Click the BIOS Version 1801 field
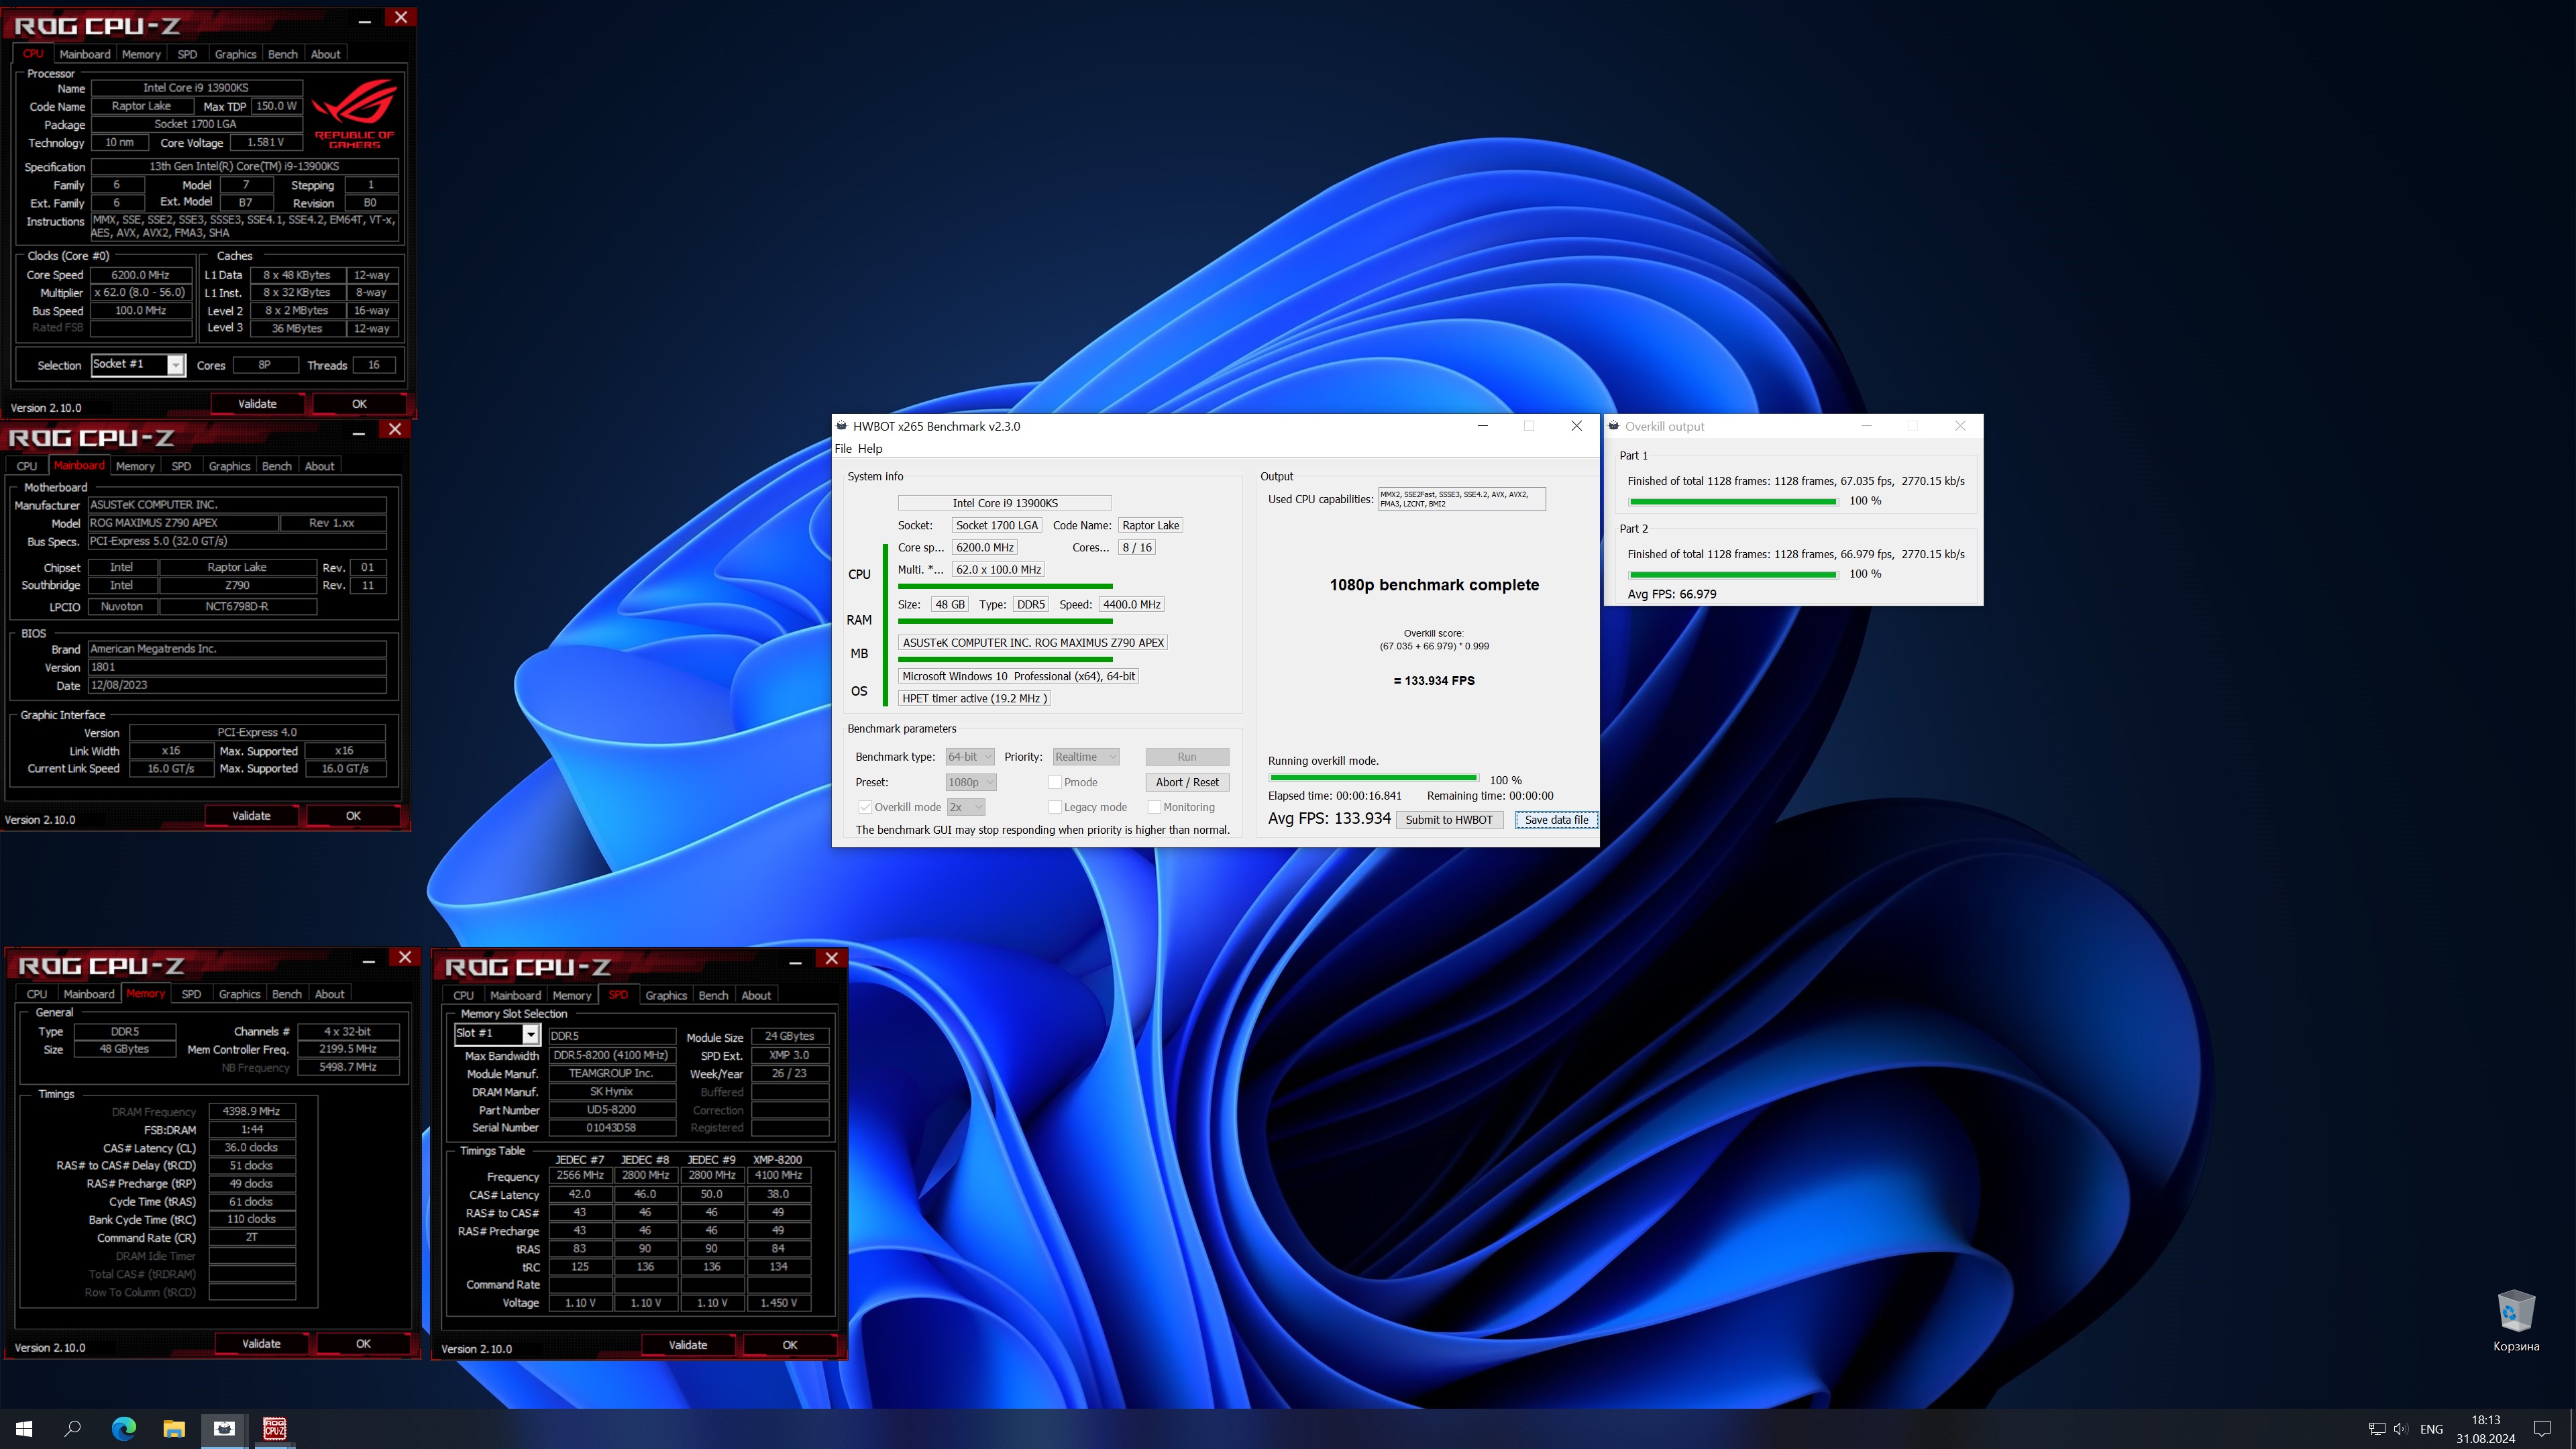This screenshot has height=1449, width=2576. [x=237, y=667]
